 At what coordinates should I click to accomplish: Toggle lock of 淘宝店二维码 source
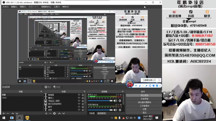(83, 101)
